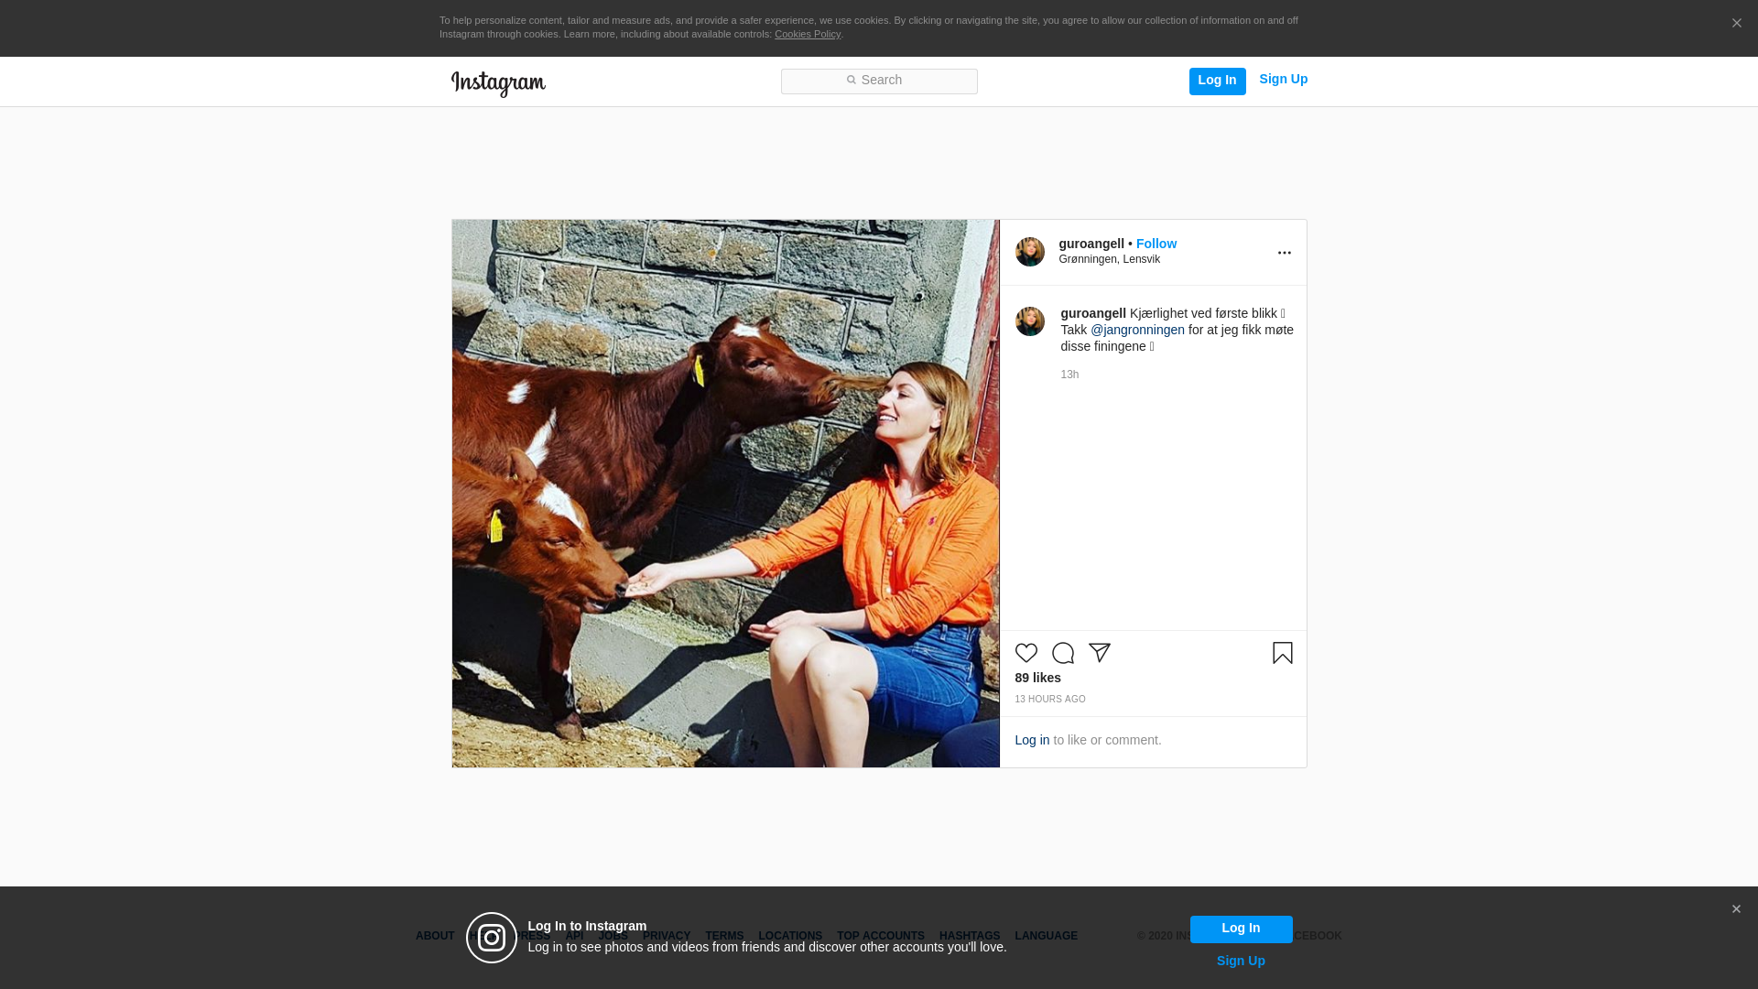Viewport: 1758px width, 989px height.
Task: Open the post photo of calves
Action: [x=725, y=493]
